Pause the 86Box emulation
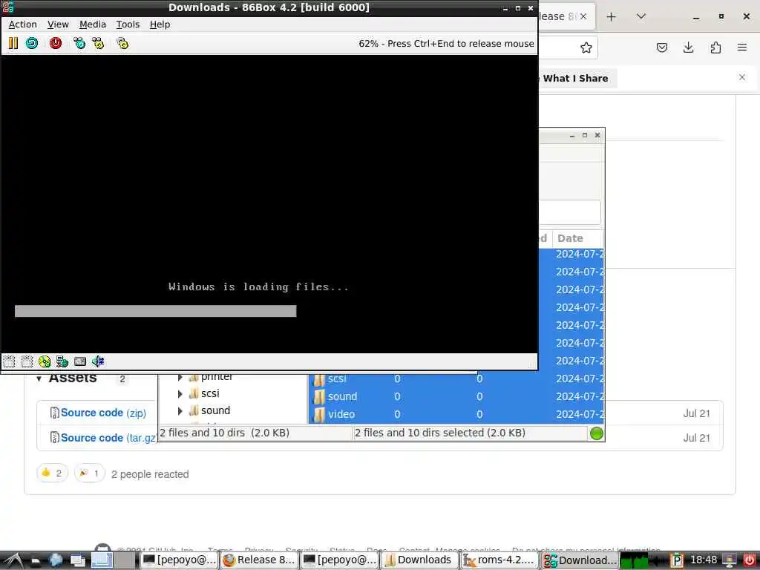The width and height of the screenshot is (760, 570). click(13, 43)
